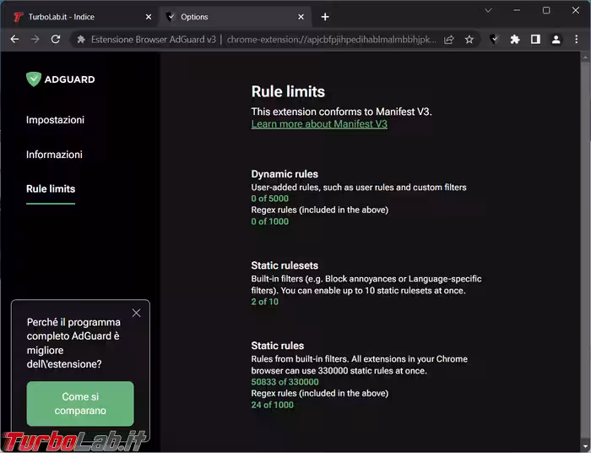Image resolution: width=591 pixels, height=453 pixels.
Task: Maximize the browser window
Action: point(546,10)
